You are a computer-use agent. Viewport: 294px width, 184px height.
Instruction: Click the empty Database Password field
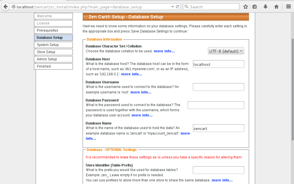pos(216,105)
